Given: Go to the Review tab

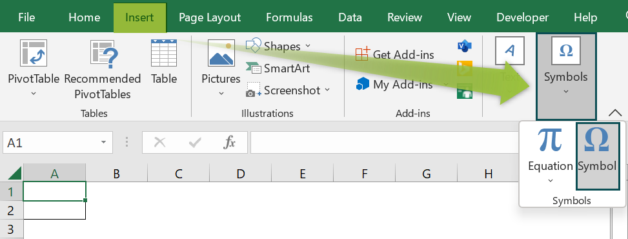Looking at the screenshot, I should tap(405, 17).
